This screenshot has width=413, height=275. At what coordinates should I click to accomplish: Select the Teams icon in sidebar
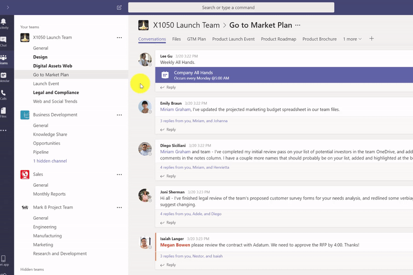4,58
